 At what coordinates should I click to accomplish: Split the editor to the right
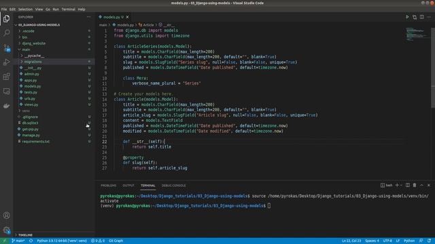(x=421, y=17)
